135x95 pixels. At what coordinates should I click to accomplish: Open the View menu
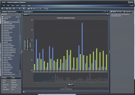tap(17, 6)
